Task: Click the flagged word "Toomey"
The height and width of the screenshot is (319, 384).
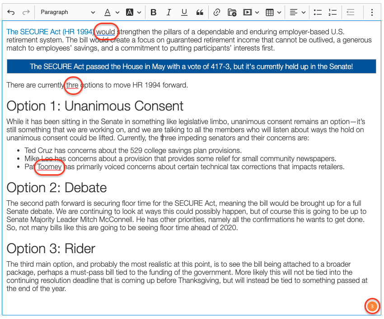Action: coord(49,167)
